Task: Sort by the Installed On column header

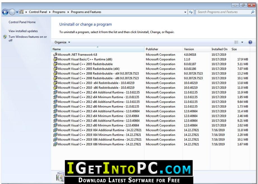Action: point(220,49)
